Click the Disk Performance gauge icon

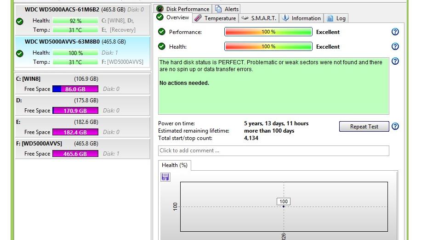coord(160,9)
